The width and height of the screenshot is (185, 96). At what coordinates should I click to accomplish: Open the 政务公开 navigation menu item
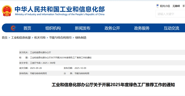112,28
